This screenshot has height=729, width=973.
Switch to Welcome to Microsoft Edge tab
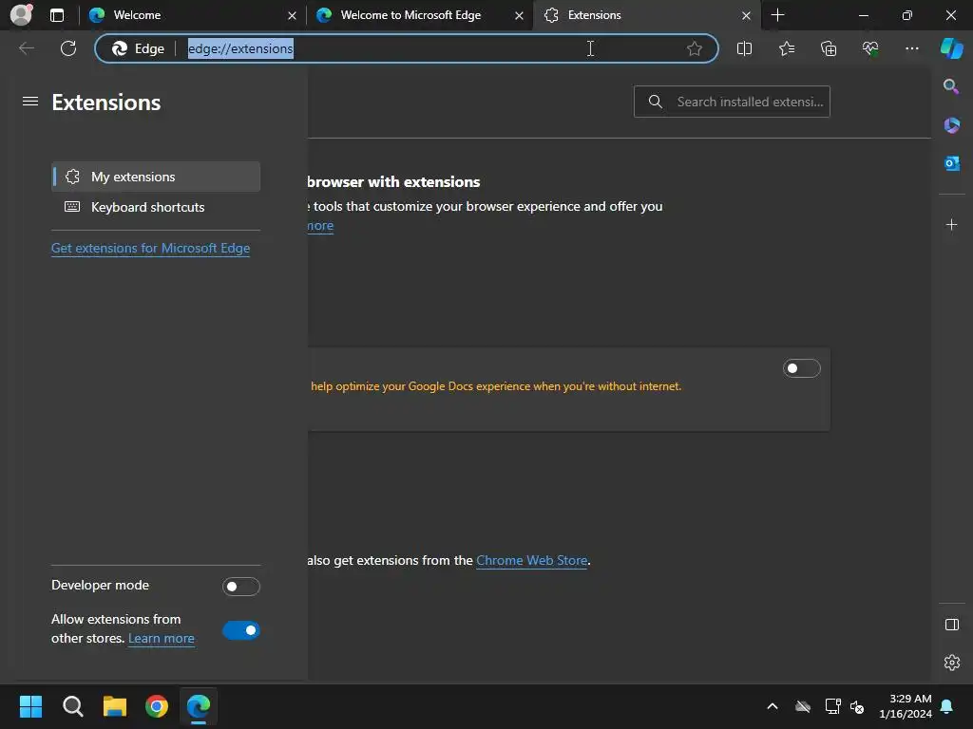(419, 15)
